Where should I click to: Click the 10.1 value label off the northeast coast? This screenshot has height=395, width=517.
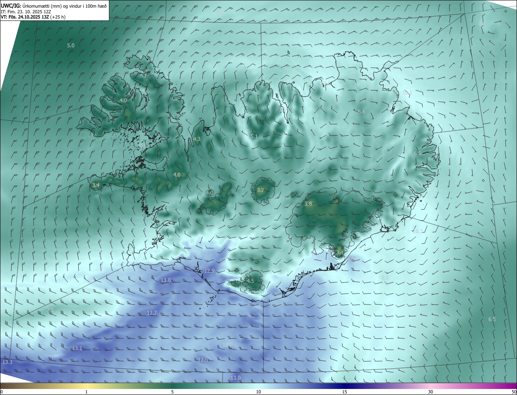[407, 93]
